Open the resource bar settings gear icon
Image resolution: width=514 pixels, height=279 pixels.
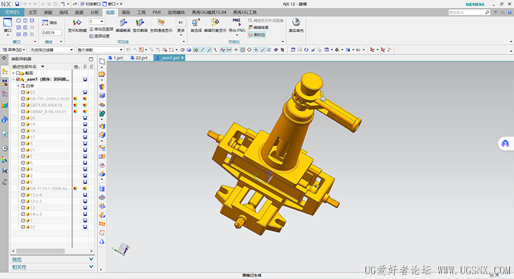click(x=4, y=58)
